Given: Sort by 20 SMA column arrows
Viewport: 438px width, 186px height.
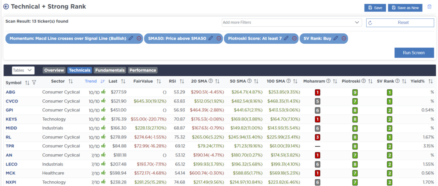Looking at the screenshot, I should [x=217, y=81].
